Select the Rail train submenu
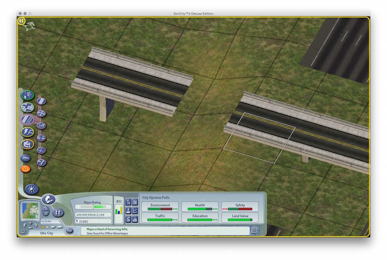The width and height of the screenshot is (387, 260). (41, 126)
